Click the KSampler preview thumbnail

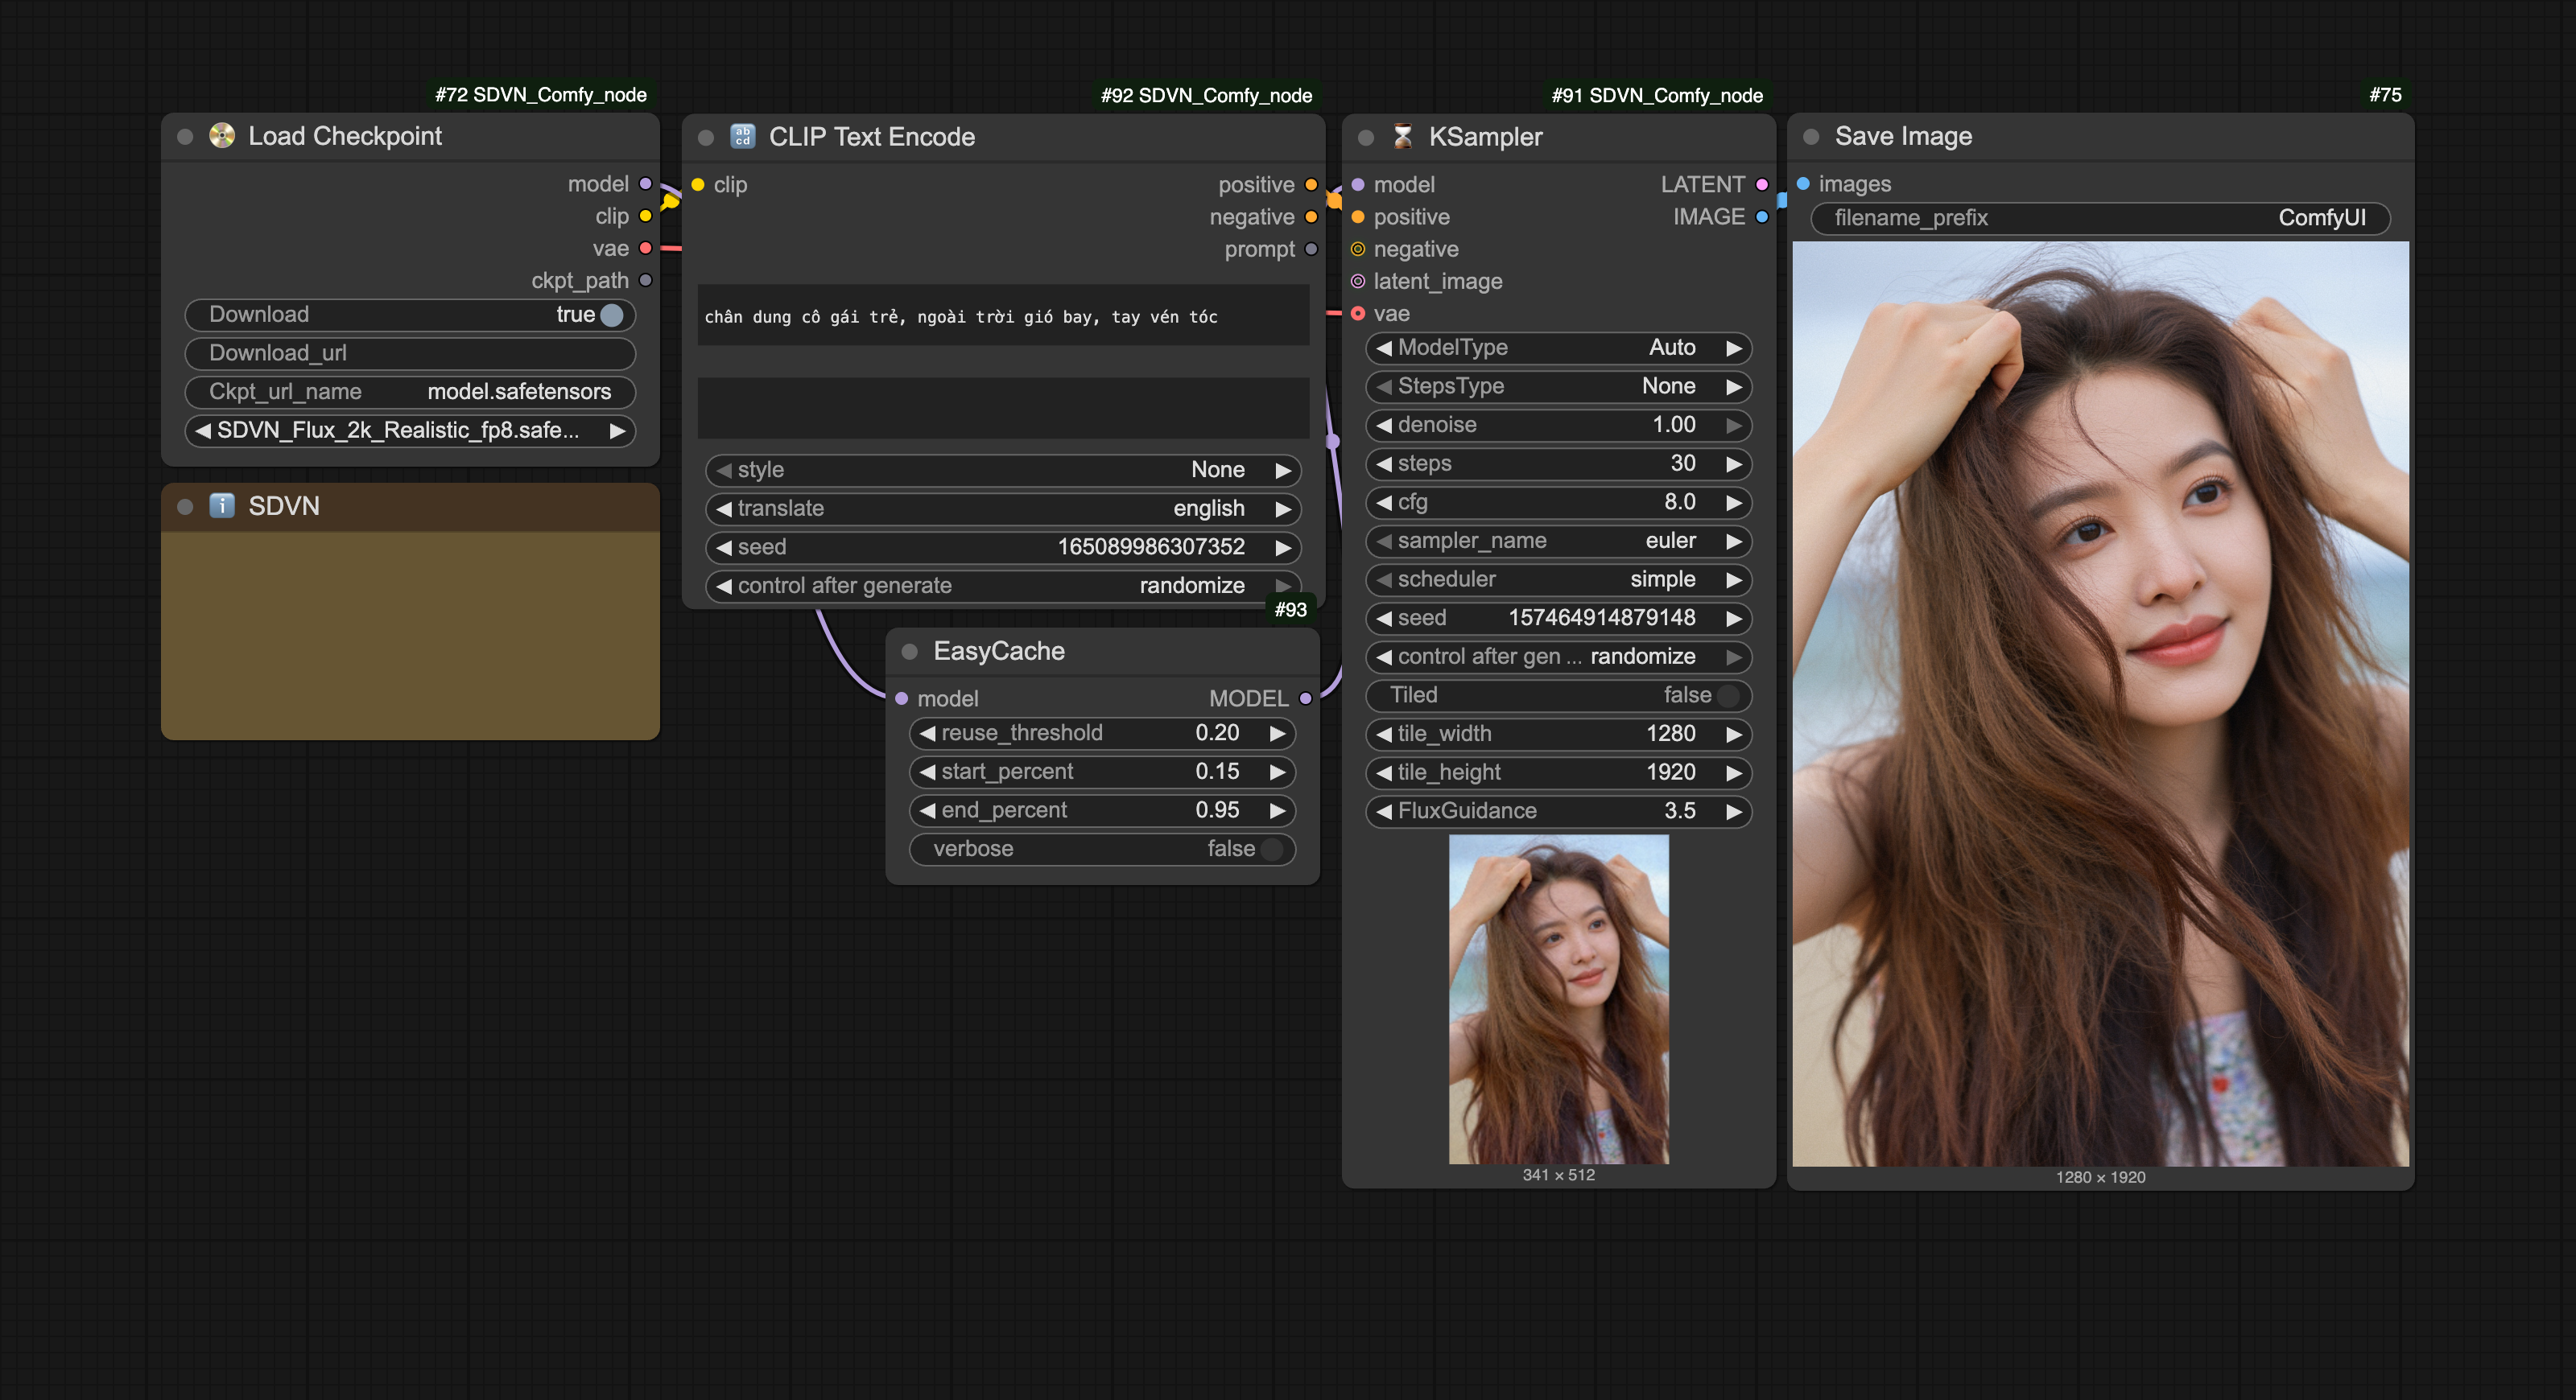pyautogui.click(x=1558, y=999)
